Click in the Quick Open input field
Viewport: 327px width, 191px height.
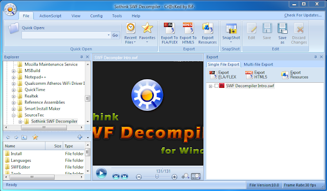point(64,35)
